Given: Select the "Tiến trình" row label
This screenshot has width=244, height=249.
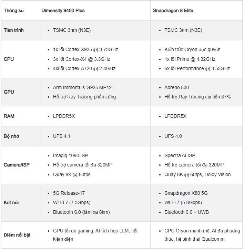Looking at the screenshot, I should click(14, 30).
